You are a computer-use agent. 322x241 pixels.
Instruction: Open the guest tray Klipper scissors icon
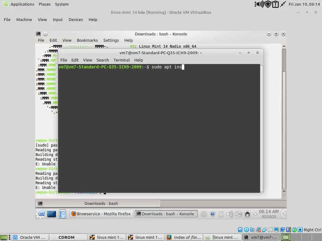point(221,214)
